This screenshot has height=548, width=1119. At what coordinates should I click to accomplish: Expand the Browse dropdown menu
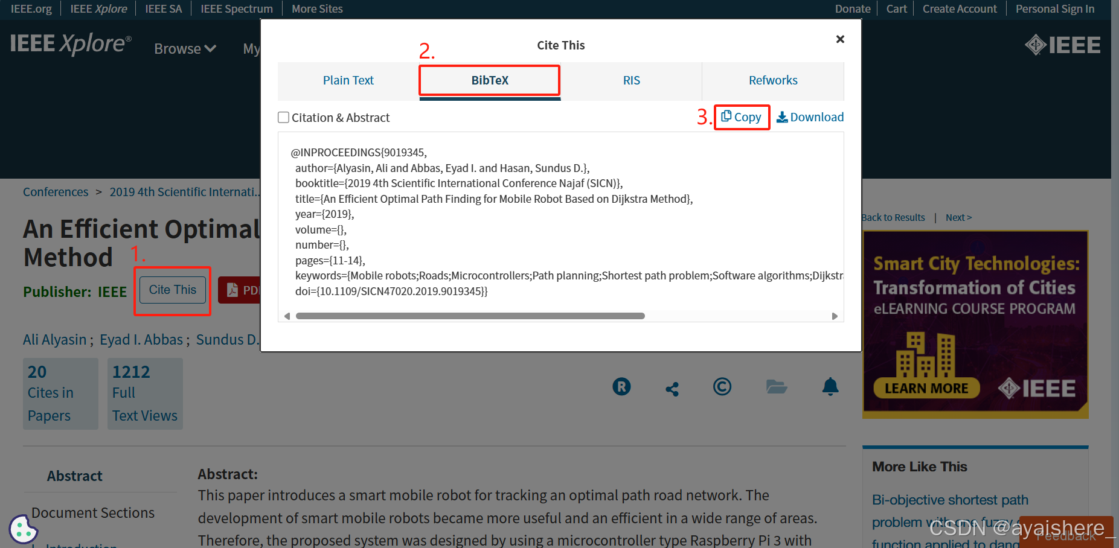(x=185, y=49)
